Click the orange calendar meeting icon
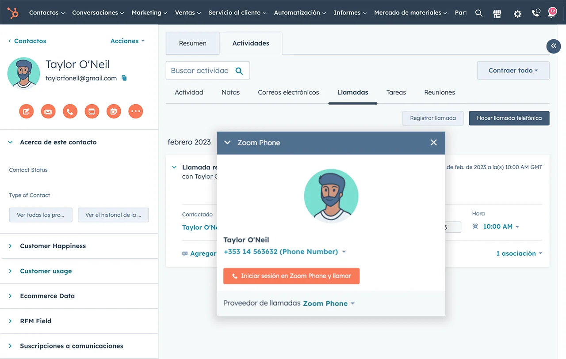This screenshot has width=566, height=359. coord(114,111)
